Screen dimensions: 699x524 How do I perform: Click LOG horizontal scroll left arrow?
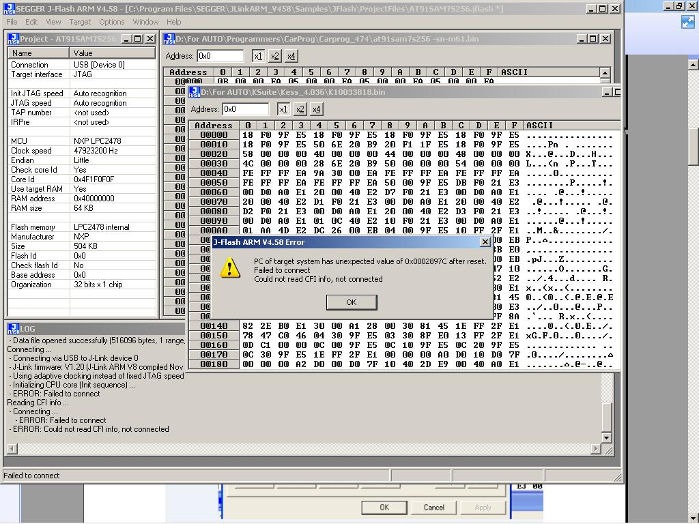(x=12, y=449)
